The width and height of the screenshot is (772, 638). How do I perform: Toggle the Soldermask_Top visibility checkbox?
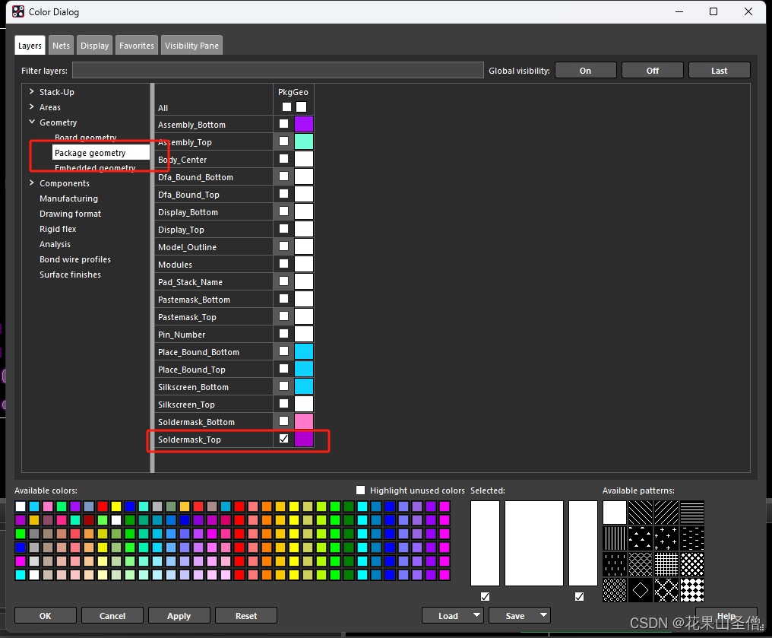[283, 439]
